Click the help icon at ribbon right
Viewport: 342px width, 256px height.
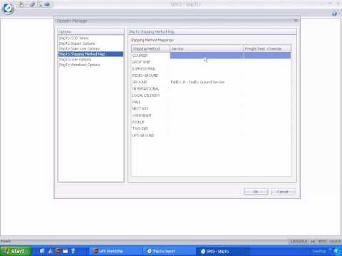pos(335,14)
